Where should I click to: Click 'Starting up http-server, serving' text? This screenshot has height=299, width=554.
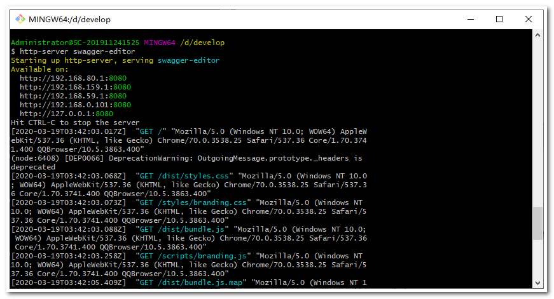[82, 60]
